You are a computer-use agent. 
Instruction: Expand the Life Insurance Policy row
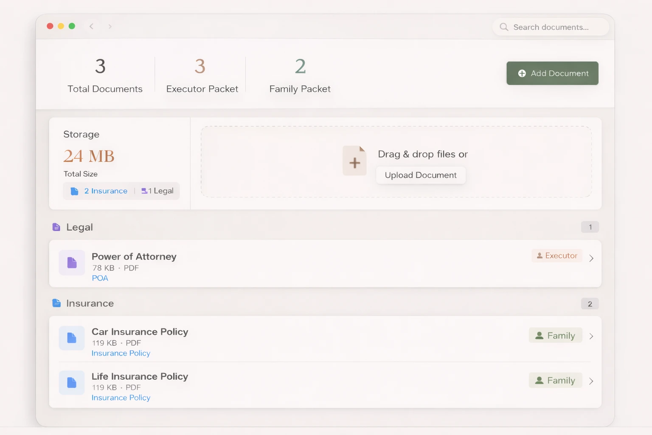coord(591,381)
